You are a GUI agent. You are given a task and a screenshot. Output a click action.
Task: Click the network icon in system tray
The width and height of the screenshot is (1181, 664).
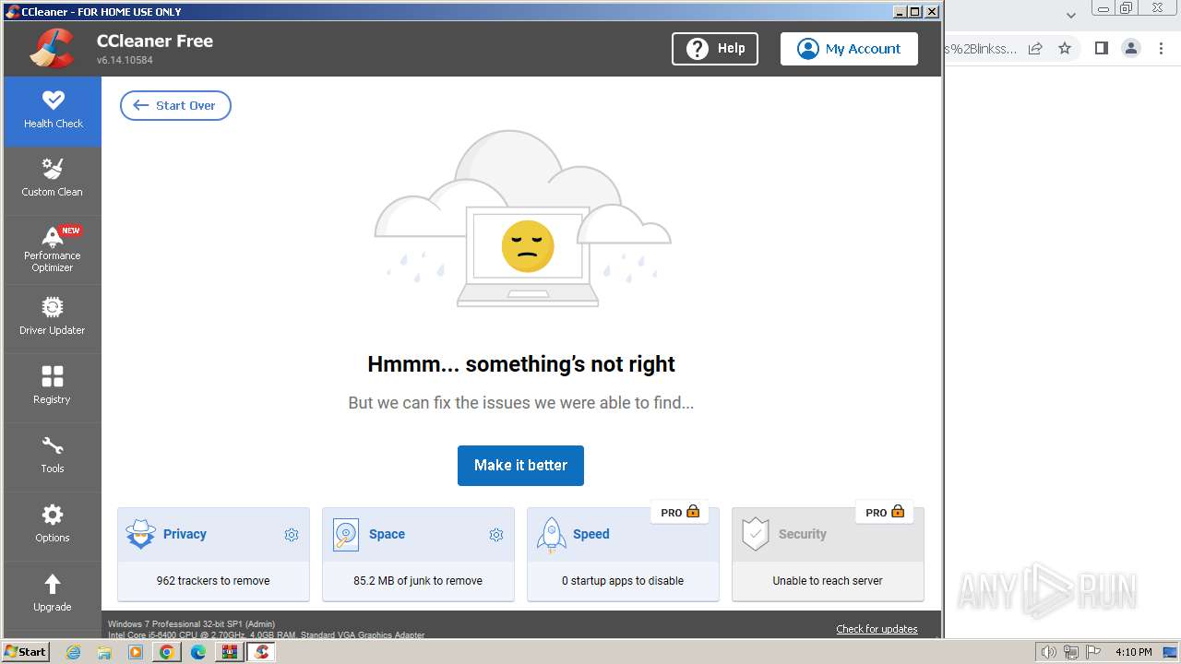coord(1071,652)
